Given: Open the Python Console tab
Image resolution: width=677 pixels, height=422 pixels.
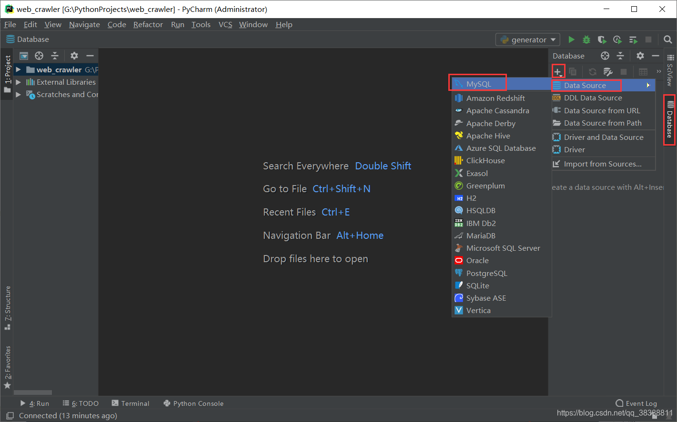Looking at the screenshot, I should 193,403.
